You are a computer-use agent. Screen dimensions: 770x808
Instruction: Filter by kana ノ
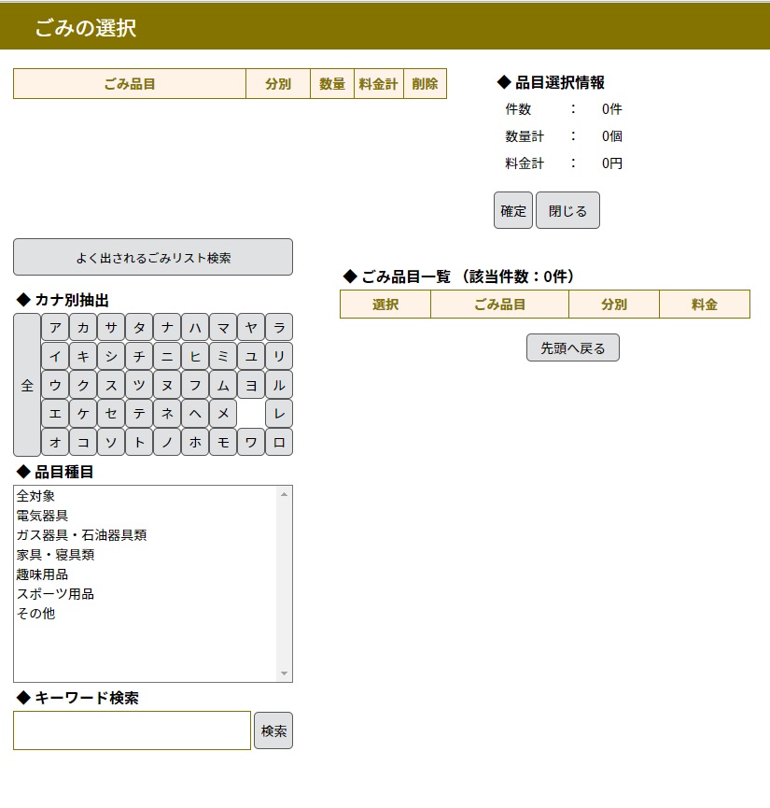(167, 442)
